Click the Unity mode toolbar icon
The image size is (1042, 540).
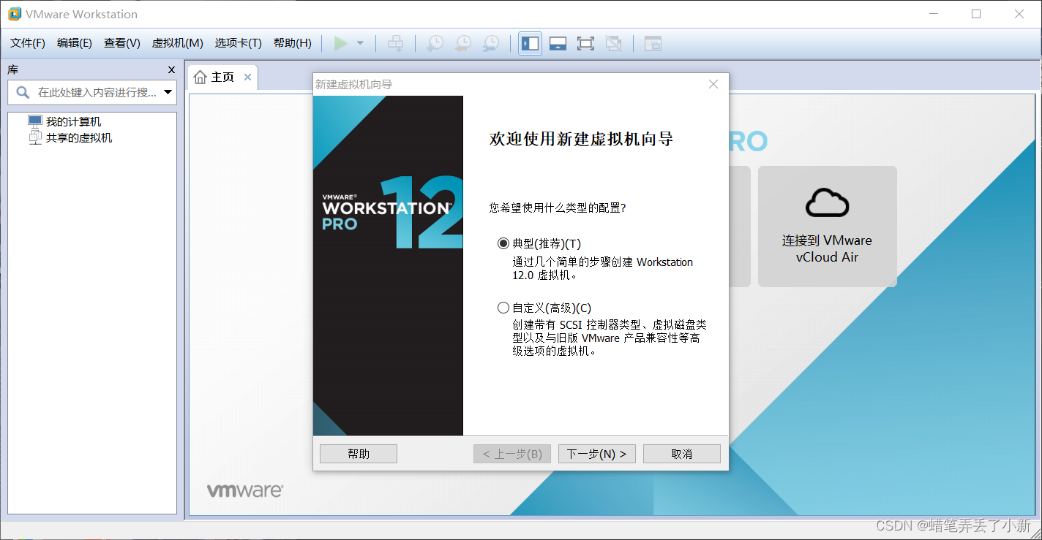614,43
